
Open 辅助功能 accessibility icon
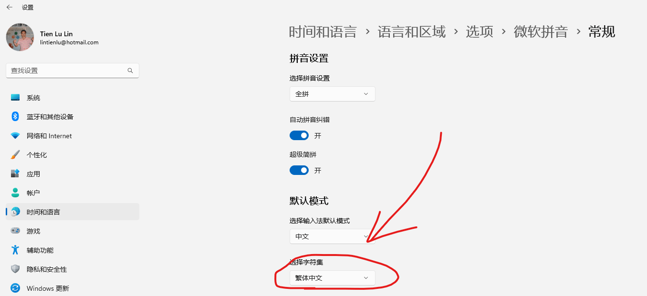pos(15,250)
